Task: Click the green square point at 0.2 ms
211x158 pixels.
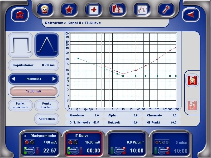Action: click(x=78, y=58)
